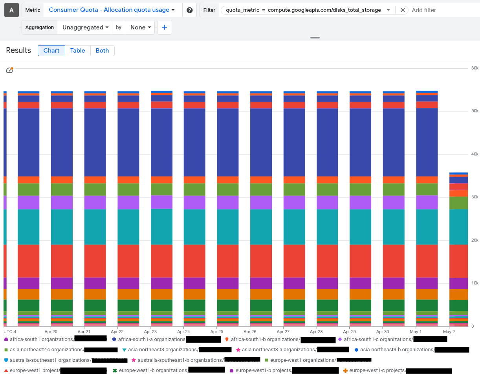This screenshot has height=374, width=480.
Task: Click Add filter to create a new filter
Action: tap(424, 10)
